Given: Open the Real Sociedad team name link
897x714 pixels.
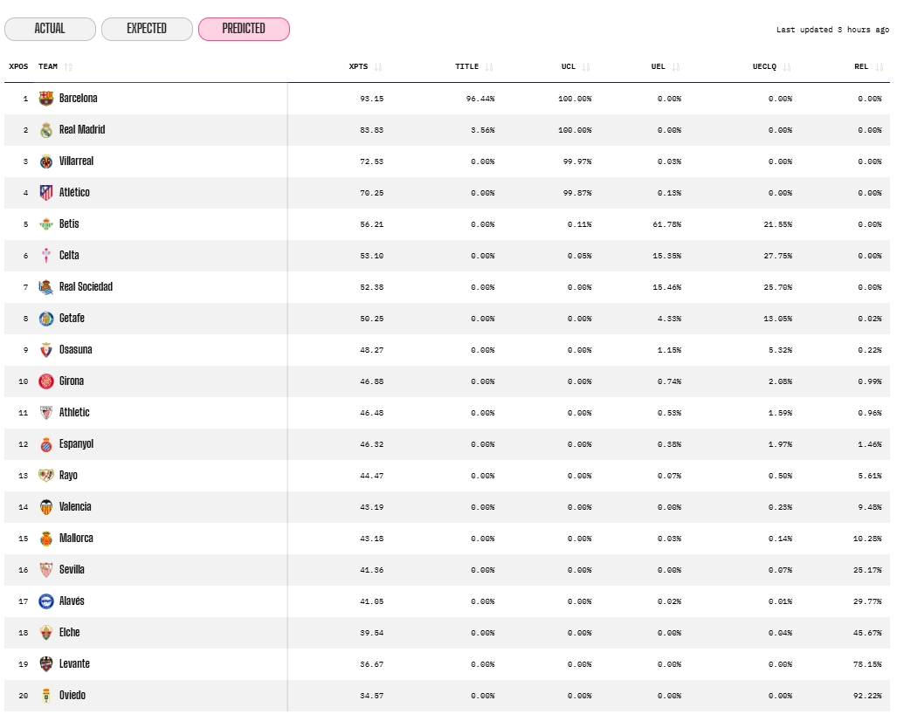Looking at the screenshot, I should pyautogui.click(x=86, y=287).
